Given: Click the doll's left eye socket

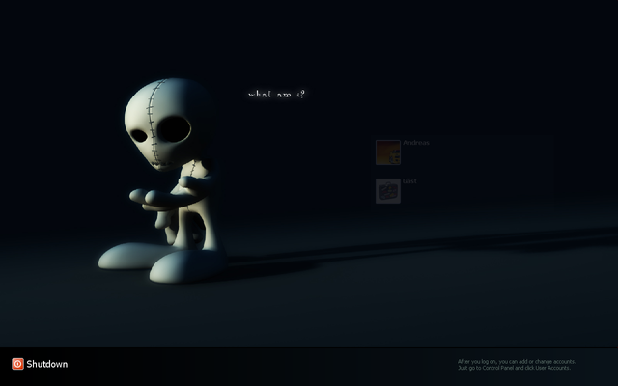Looking at the screenshot, I should [139, 136].
